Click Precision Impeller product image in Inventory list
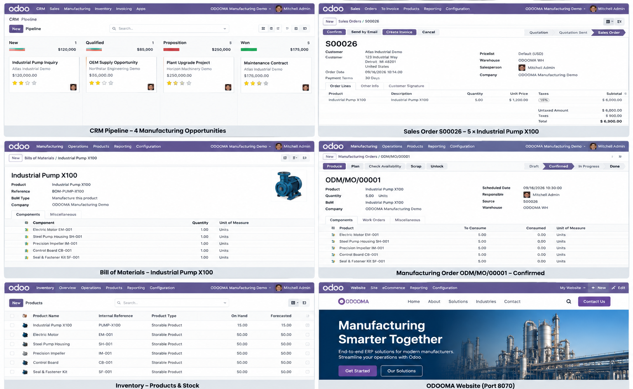 pos(25,353)
